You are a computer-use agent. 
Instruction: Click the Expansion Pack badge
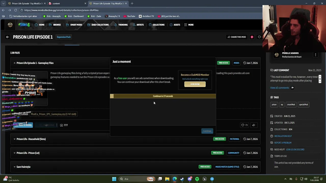[64, 37]
